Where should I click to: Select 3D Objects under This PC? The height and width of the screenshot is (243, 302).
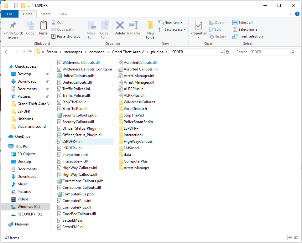(26, 154)
